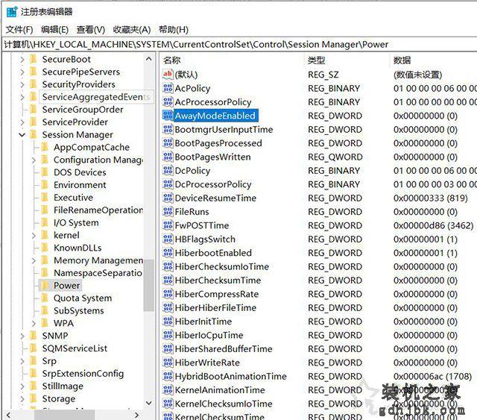This screenshot has width=477, height=420.
Task: Click the 0x00000d86 (3462) data cell
Action: click(x=433, y=225)
